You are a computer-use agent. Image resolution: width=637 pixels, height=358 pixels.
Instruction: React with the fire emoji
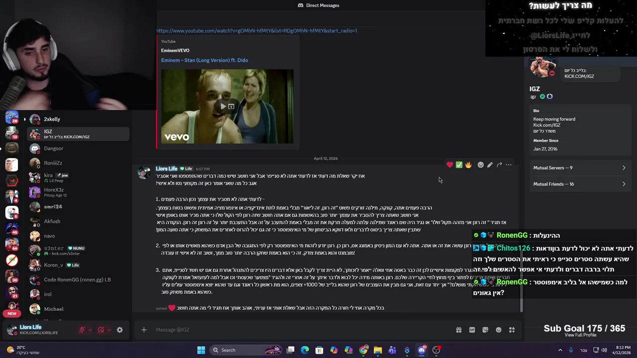point(468,165)
